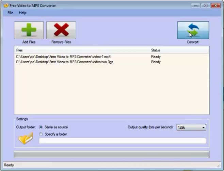Open the output quality 128k dropdown
This screenshot has height=171, width=224.
click(x=191, y=127)
